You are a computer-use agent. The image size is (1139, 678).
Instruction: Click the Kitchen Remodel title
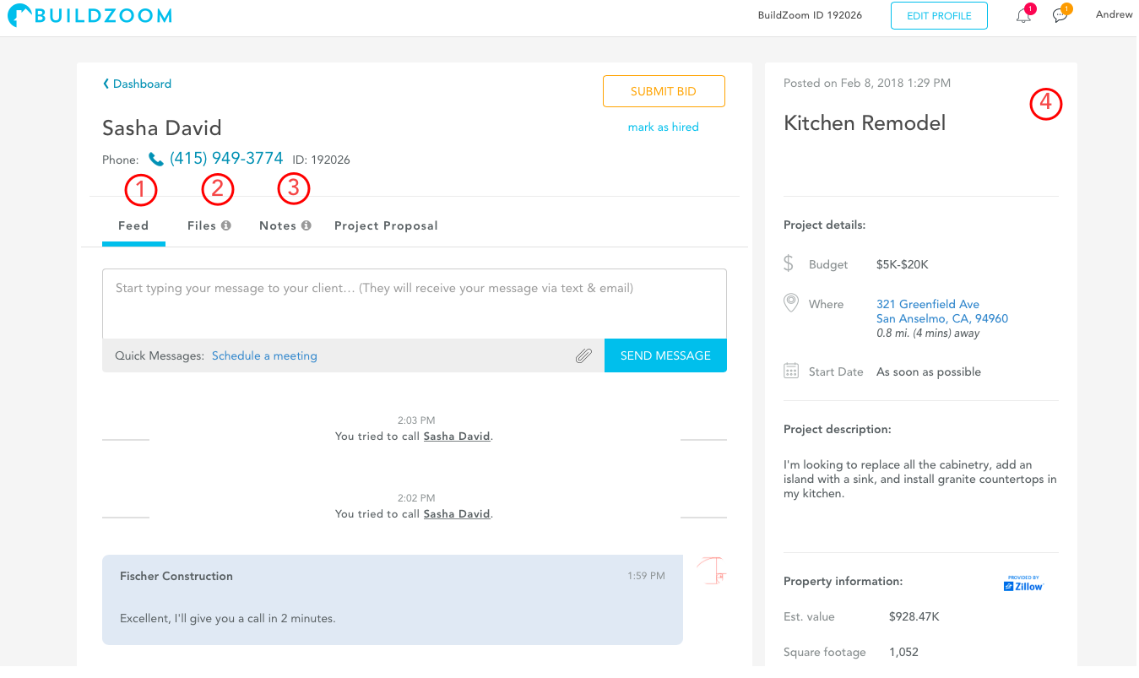tap(865, 123)
